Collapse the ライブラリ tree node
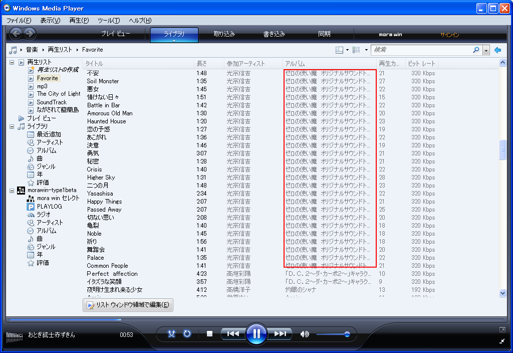Viewport: 513px width, 353px height. tap(12, 126)
